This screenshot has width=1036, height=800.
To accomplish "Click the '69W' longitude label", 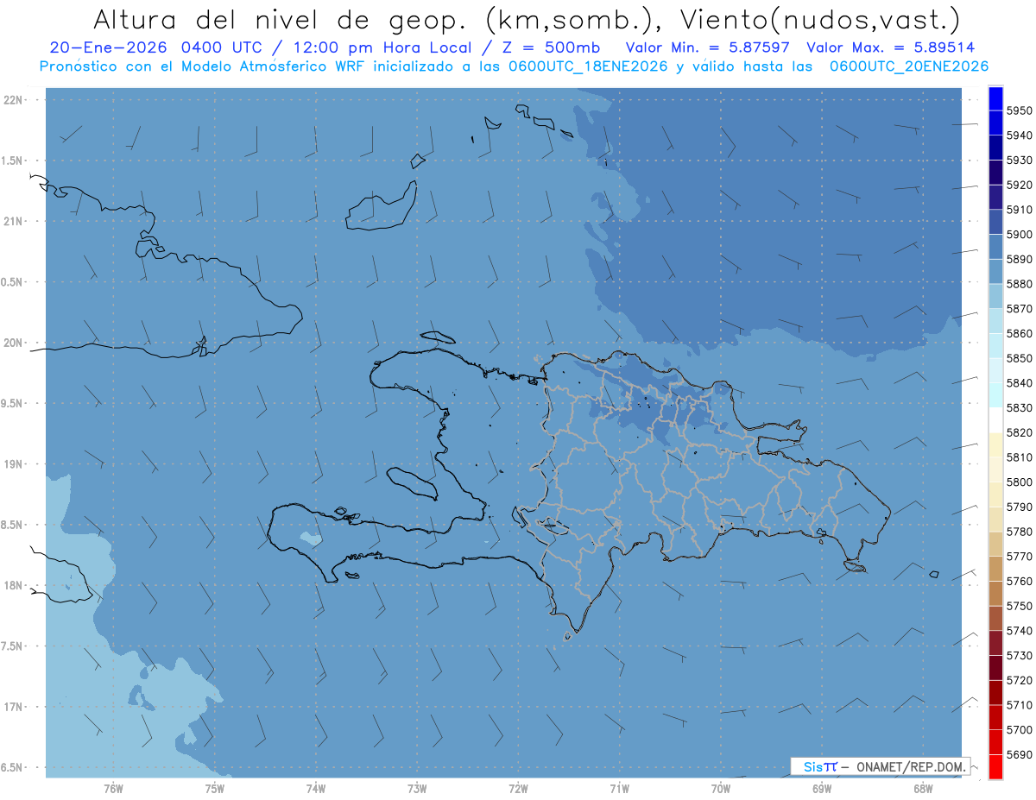I will pyautogui.click(x=822, y=788).
